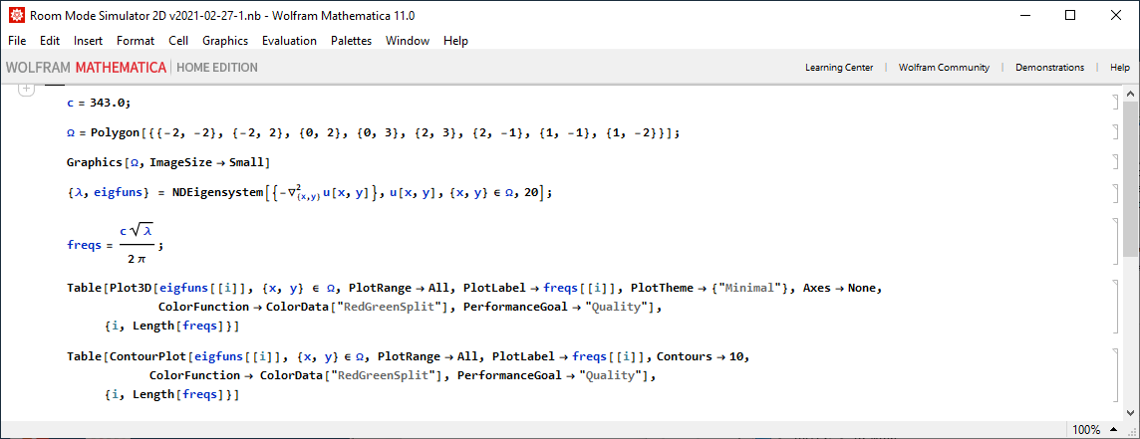Open the Help menu in menu bar
1140x439 pixels.
[455, 41]
